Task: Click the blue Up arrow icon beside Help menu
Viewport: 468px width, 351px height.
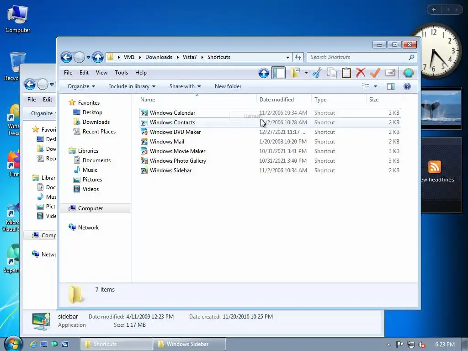Action: [264, 73]
